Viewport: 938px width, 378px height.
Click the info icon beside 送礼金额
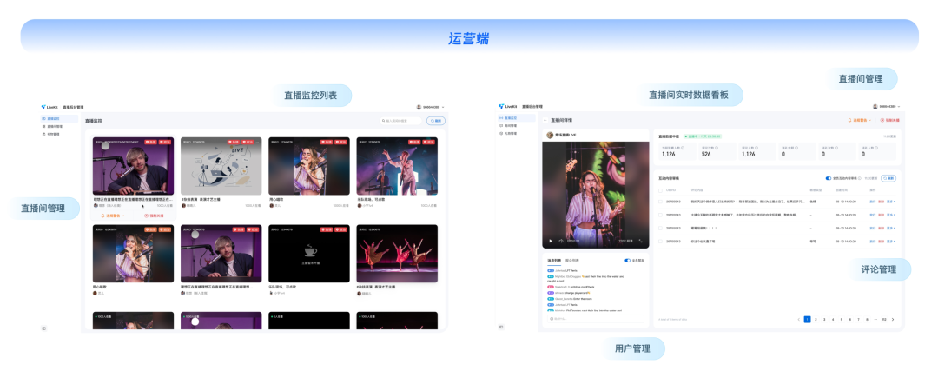pyautogui.click(x=796, y=147)
